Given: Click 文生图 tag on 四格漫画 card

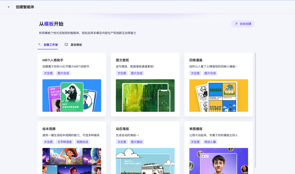Looking at the screenshot, I should (195, 73).
